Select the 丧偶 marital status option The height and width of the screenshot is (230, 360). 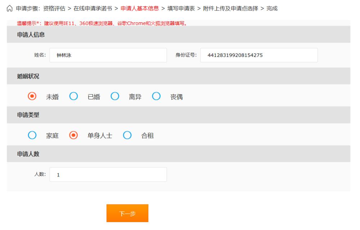156,96
